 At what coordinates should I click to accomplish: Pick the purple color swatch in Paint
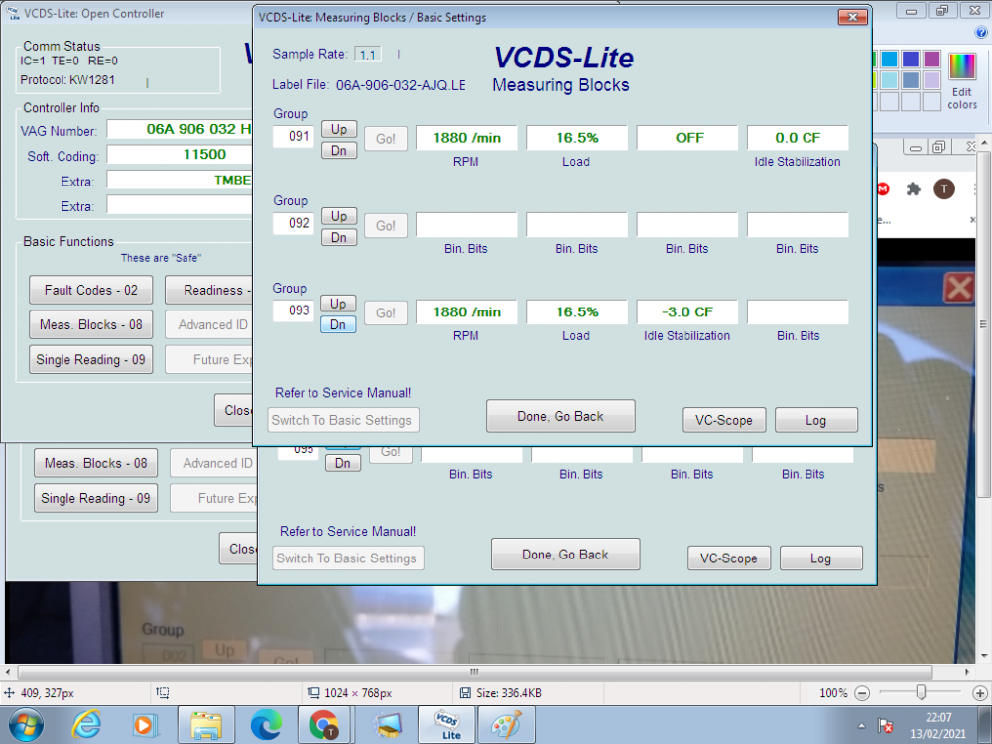(x=931, y=60)
